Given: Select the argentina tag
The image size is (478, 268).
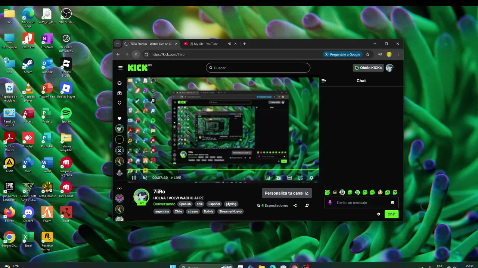Looking at the screenshot, I should [x=162, y=211].
